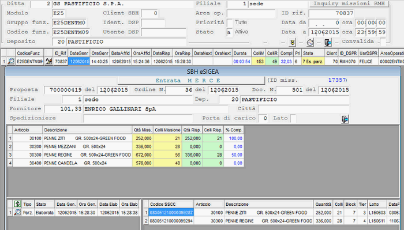The width and height of the screenshot is (404, 230).
Task: Click the % Comp. column header
Action: pos(234,130)
